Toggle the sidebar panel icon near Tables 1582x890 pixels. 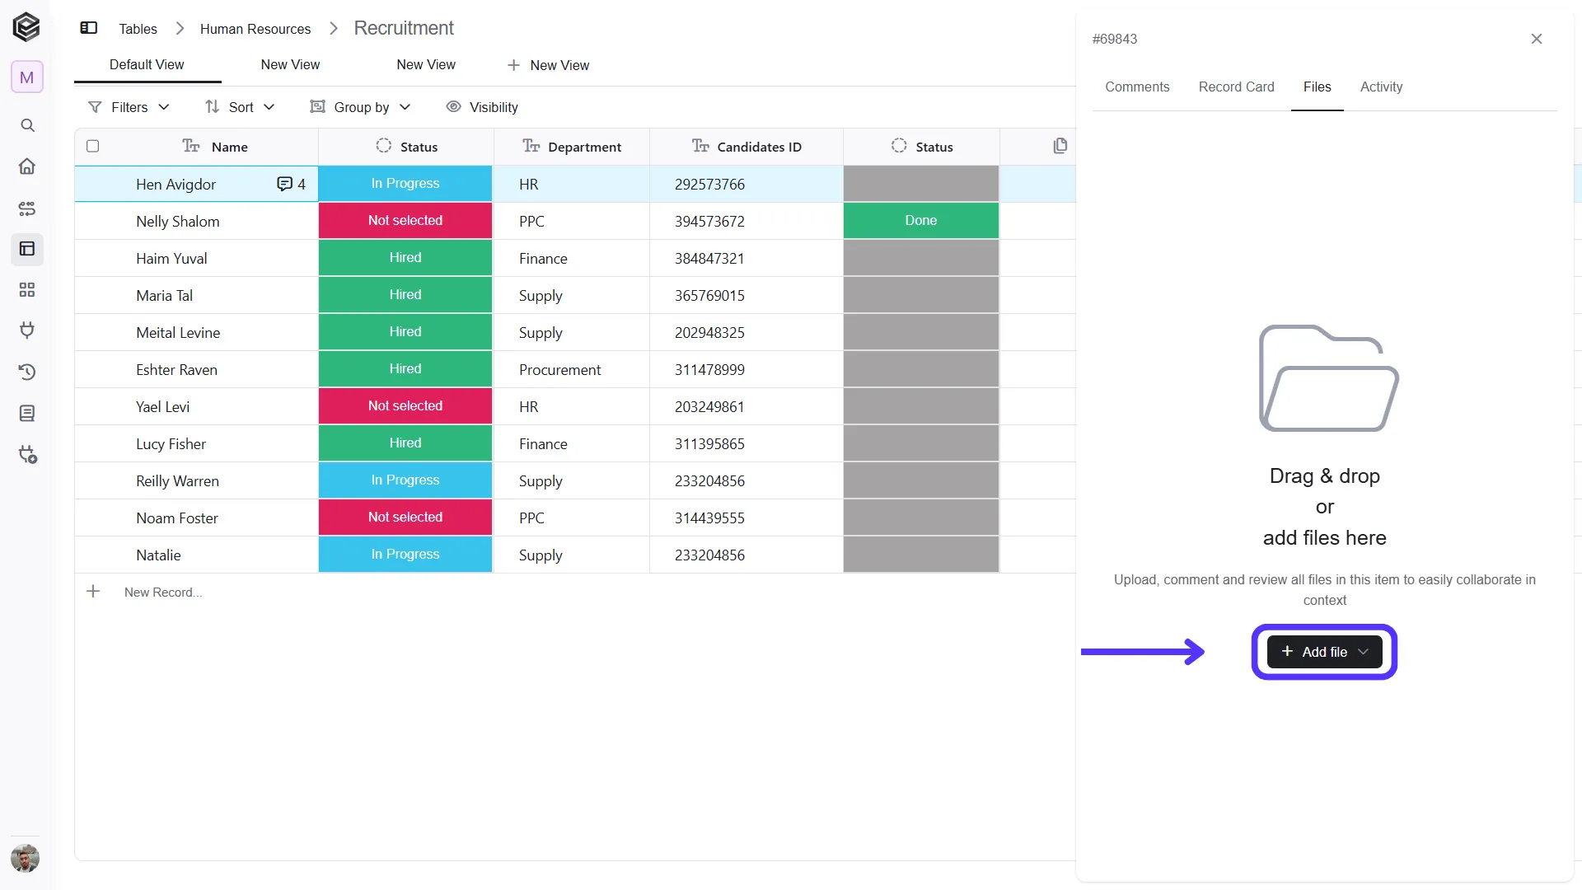pos(89,28)
